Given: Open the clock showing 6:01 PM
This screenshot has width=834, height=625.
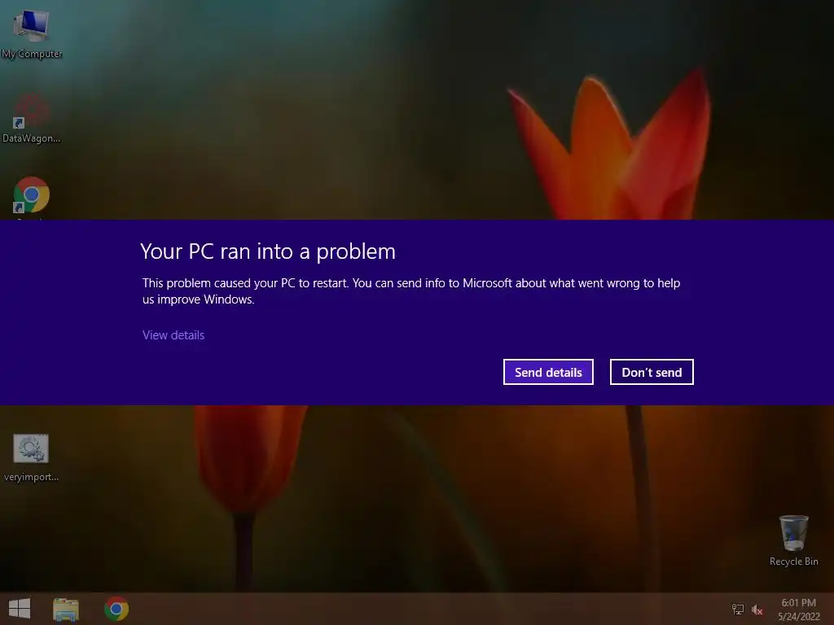Looking at the screenshot, I should tap(798, 603).
